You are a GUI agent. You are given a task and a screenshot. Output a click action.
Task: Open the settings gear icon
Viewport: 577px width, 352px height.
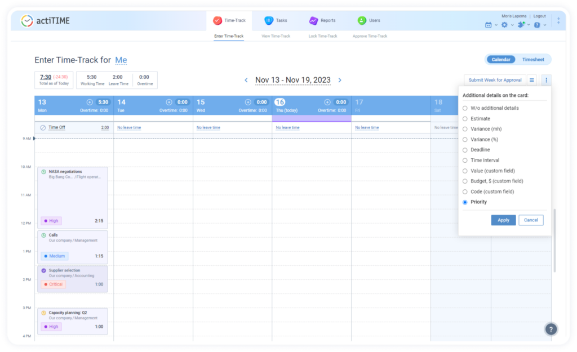click(504, 25)
